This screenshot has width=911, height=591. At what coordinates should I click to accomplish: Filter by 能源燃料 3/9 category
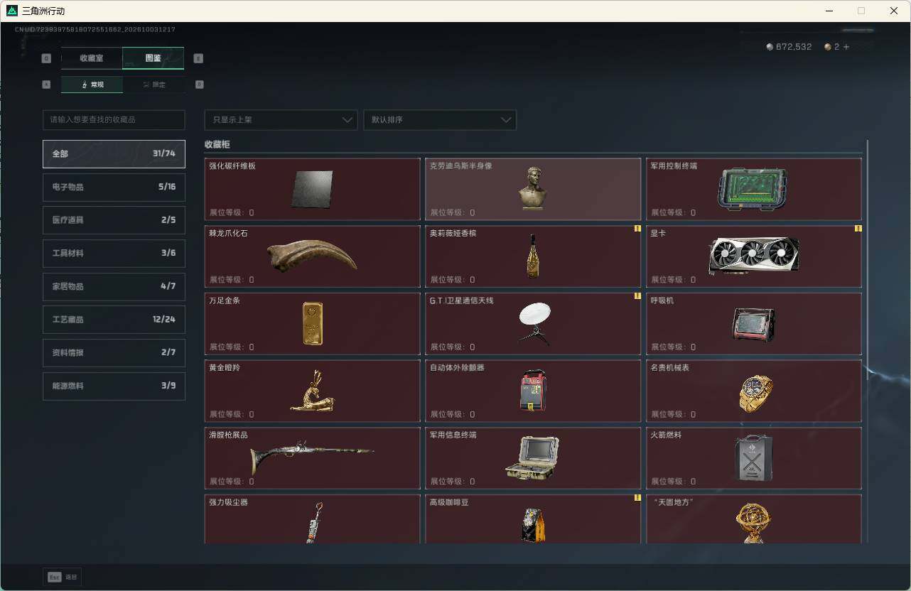tap(114, 386)
